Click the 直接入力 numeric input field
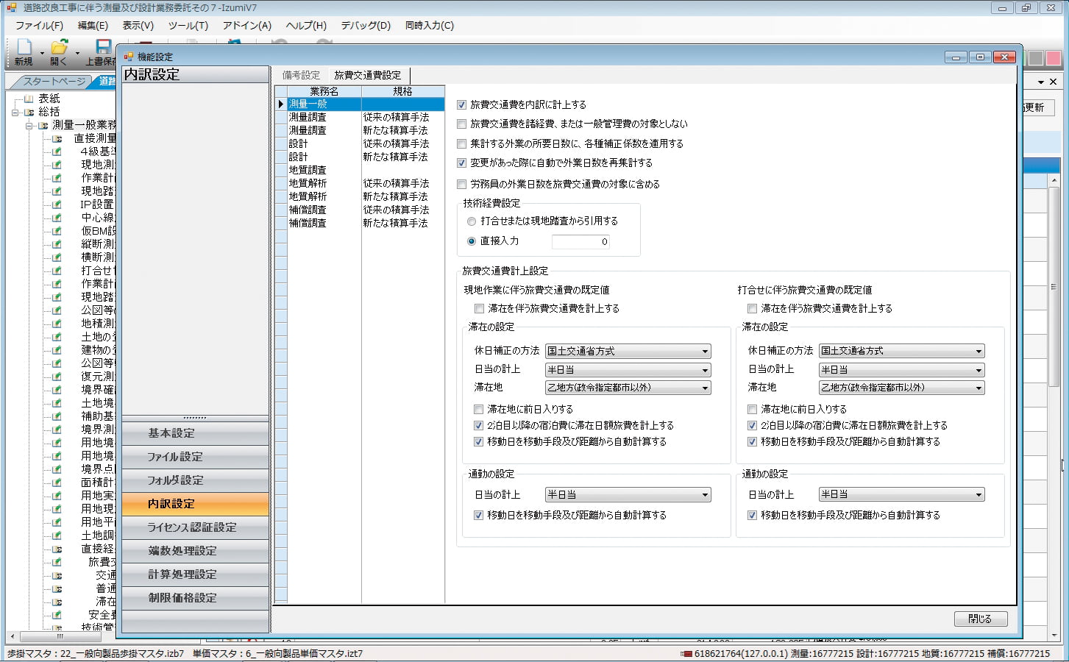The height and width of the screenshot is (662, 1069). coord(580,242)
